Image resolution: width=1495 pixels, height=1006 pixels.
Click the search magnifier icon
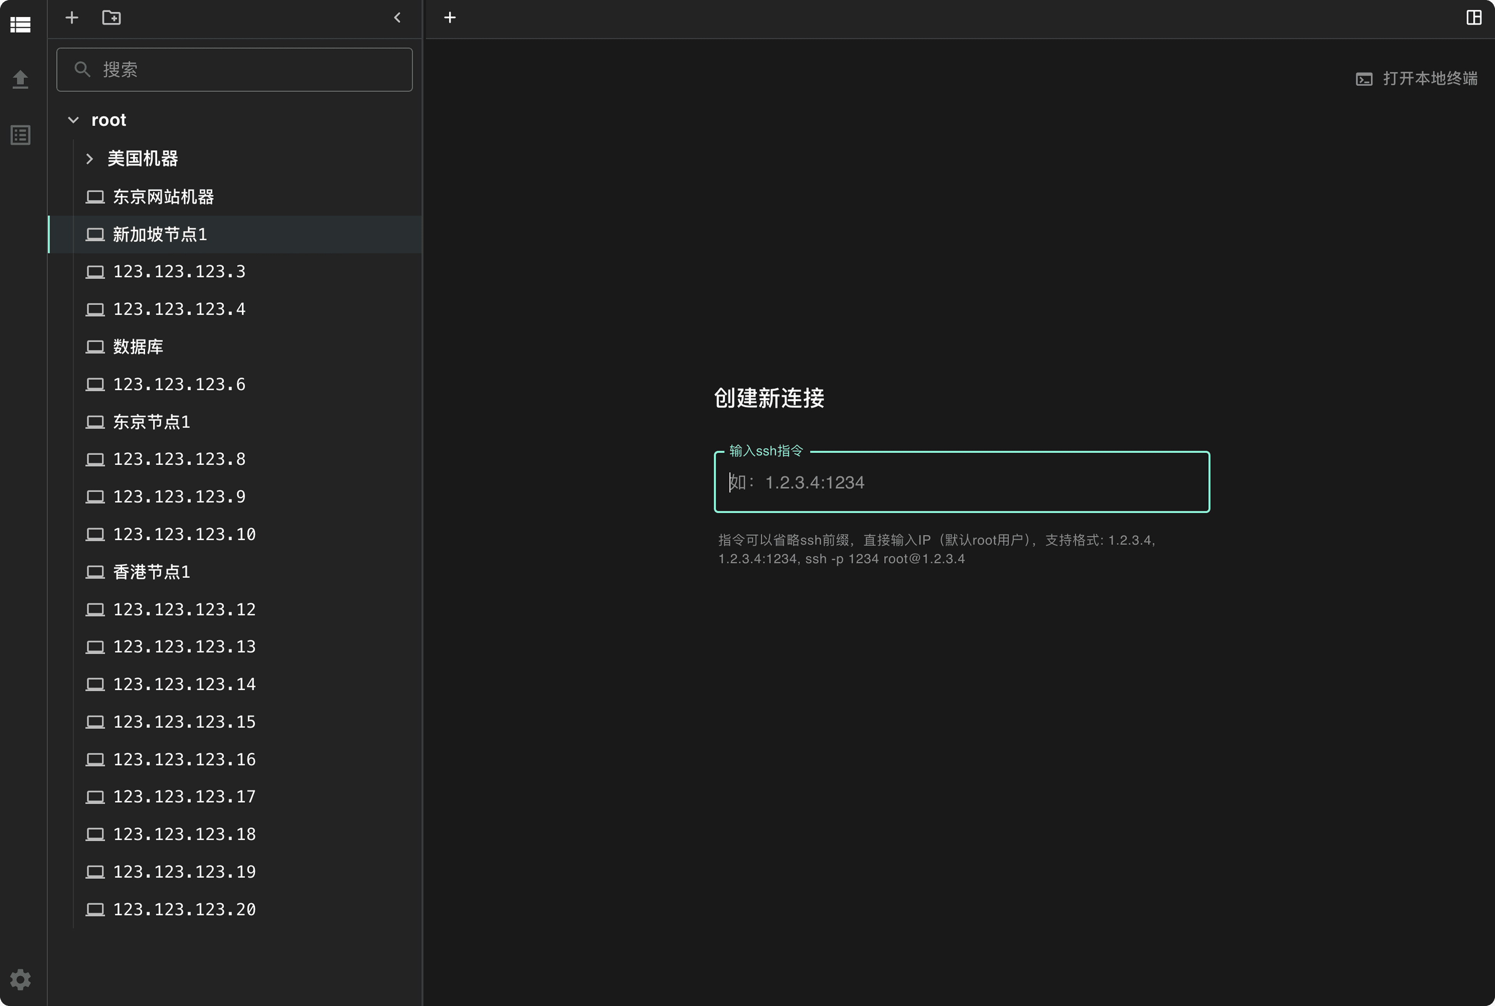[82, 69]
